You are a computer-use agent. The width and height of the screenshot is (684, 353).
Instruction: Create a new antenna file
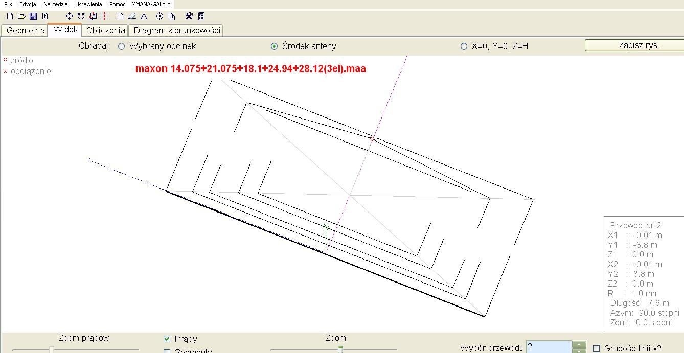click(x=10, y=16)
